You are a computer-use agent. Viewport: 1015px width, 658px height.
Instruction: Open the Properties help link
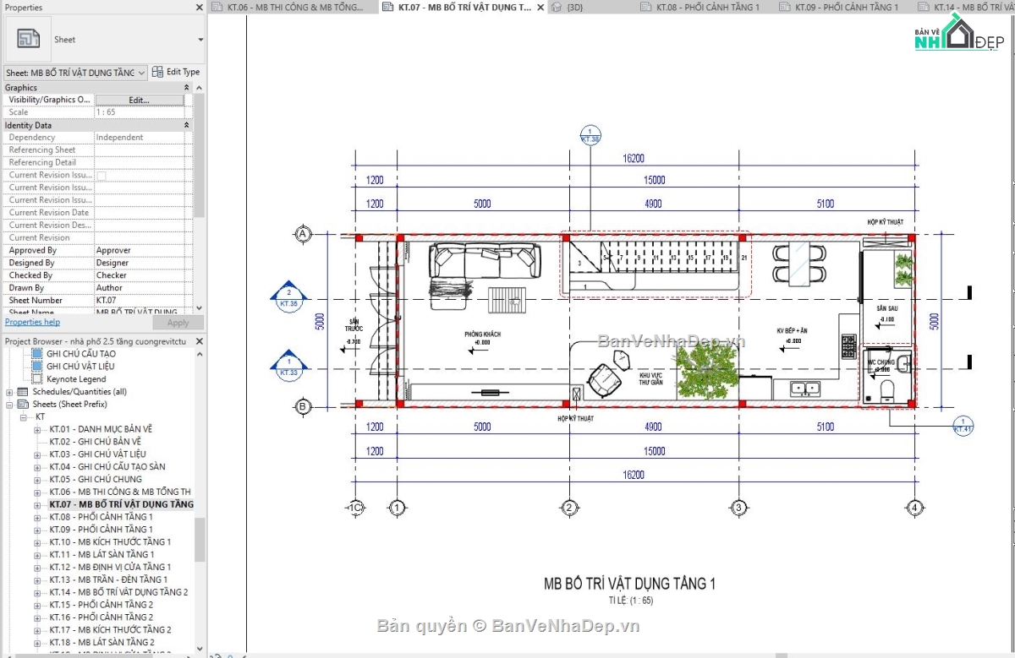[32, 322]
